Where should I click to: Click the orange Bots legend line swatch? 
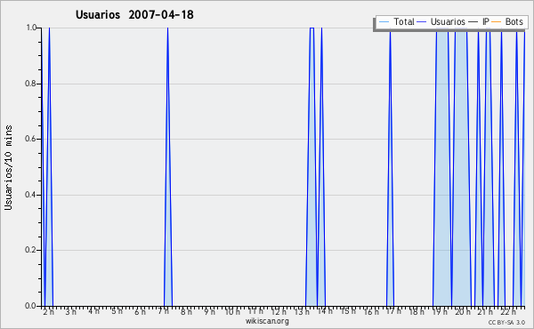pos(497,22)
